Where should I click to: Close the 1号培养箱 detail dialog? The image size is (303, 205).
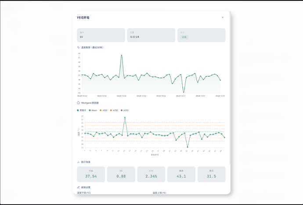click(x=222, y=18)
